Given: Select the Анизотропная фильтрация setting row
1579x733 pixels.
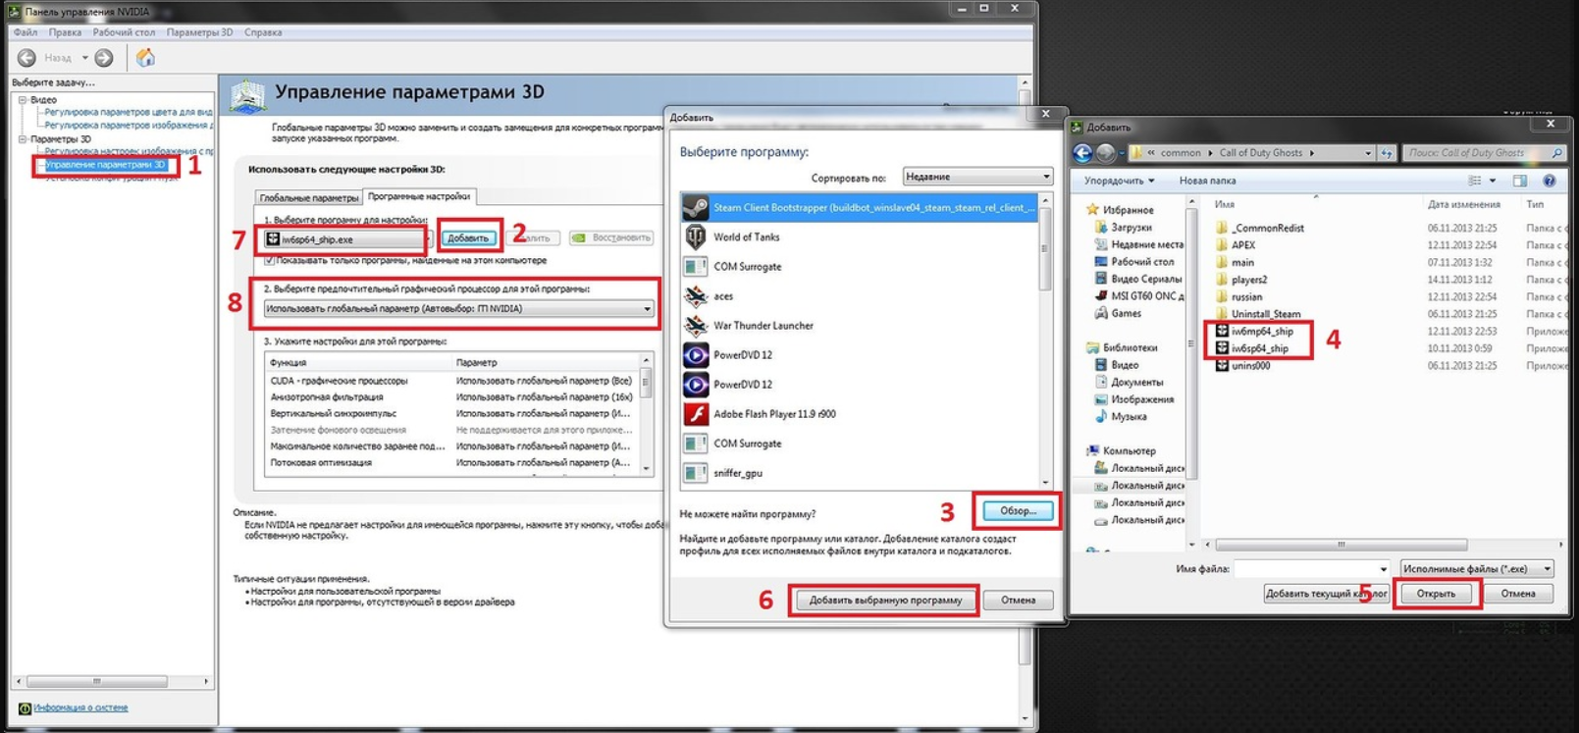Looking at the screenshot, I should 450,397.
